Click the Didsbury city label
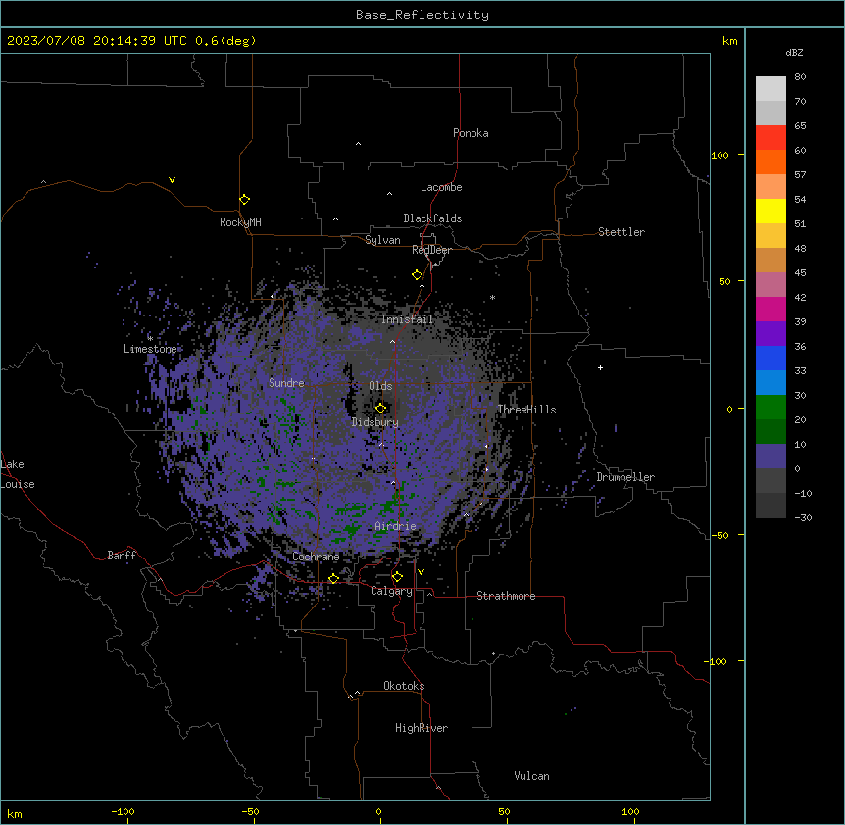 click(375, 422)
